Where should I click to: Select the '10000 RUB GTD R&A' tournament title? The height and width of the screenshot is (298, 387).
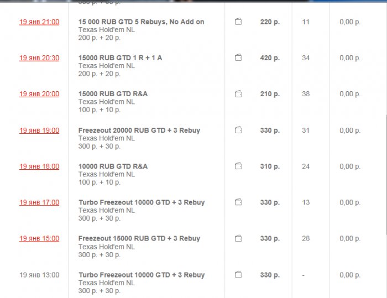coord(113,166)
